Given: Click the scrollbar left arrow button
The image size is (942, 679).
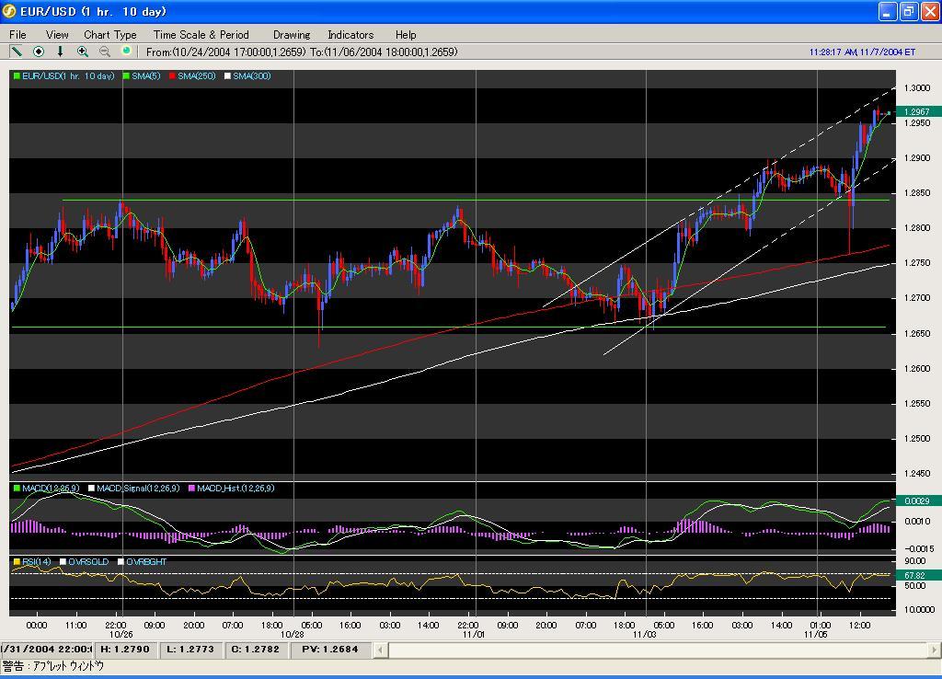Looking at the screenshot, I should pyautogui.click(x=380, y=650).
